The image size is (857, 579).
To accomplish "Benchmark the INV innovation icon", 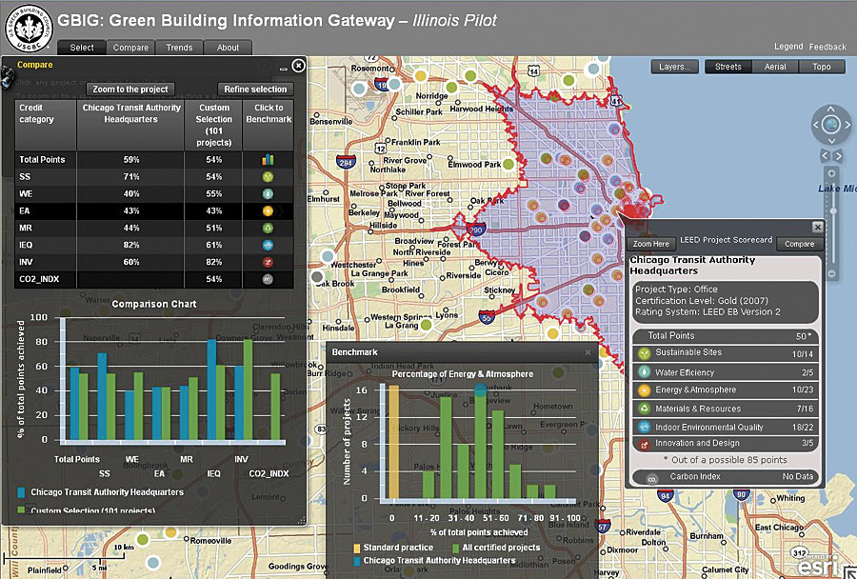I will (268, 262).
